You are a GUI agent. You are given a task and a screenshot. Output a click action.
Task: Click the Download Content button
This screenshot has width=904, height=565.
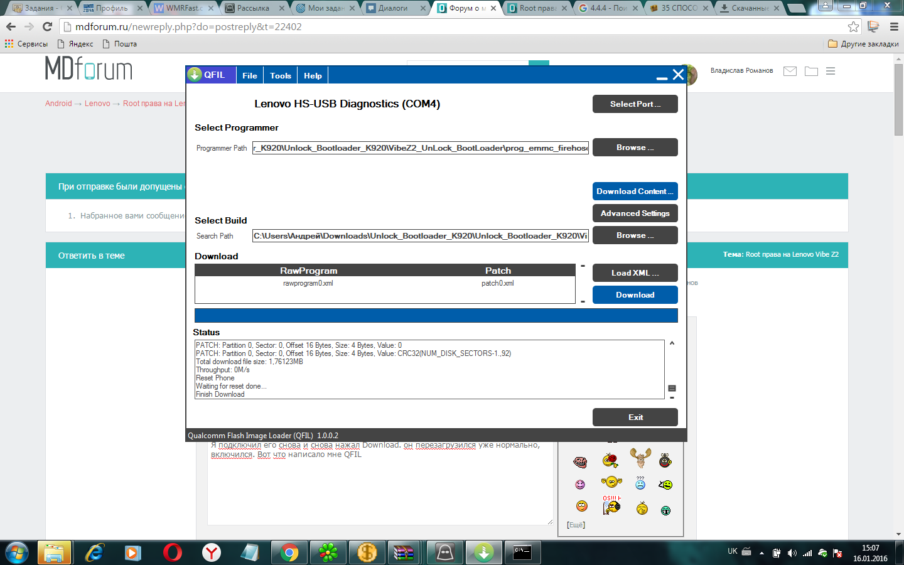pos(635,191)
